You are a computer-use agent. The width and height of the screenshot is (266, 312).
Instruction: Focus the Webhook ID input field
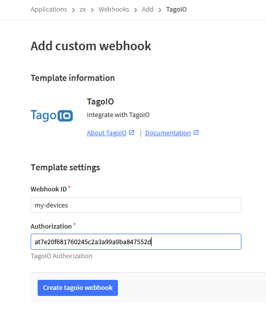pos(136,205)
